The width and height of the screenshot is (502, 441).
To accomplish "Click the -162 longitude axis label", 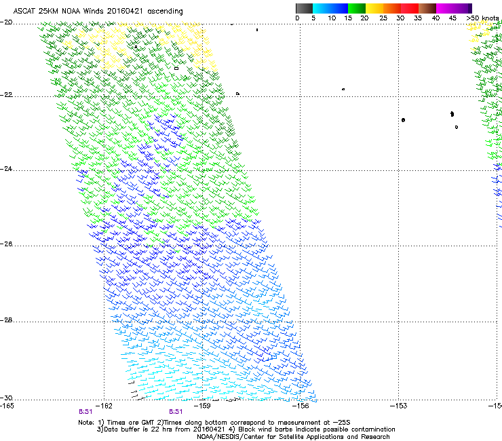I will coord(104,406).
